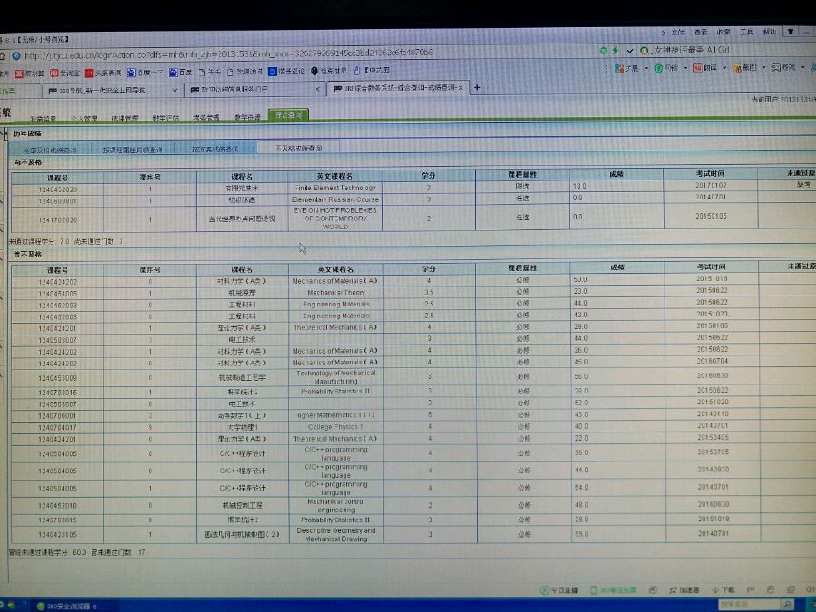Screen dimensions: 816x612
Task: Click the Descriptive Geometry and Mechanical Drawing cell
Action: [x=336, y=535]
